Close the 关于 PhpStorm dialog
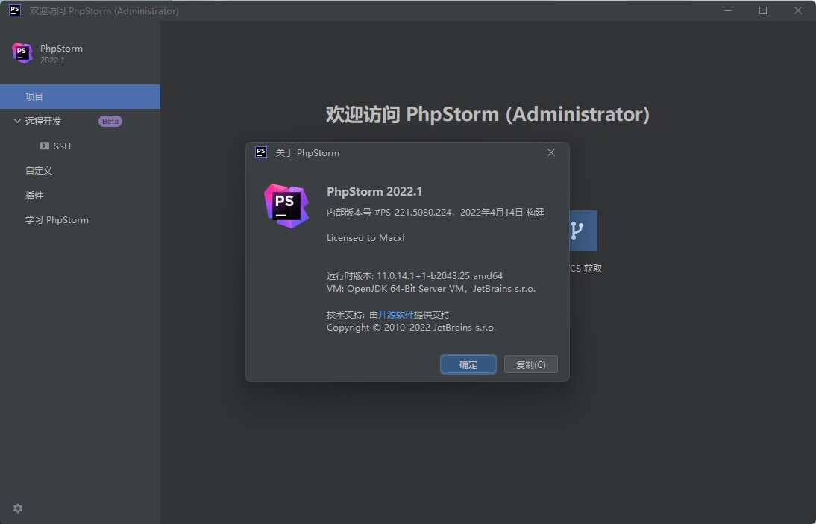816x524 pixels. click(551, 152)
